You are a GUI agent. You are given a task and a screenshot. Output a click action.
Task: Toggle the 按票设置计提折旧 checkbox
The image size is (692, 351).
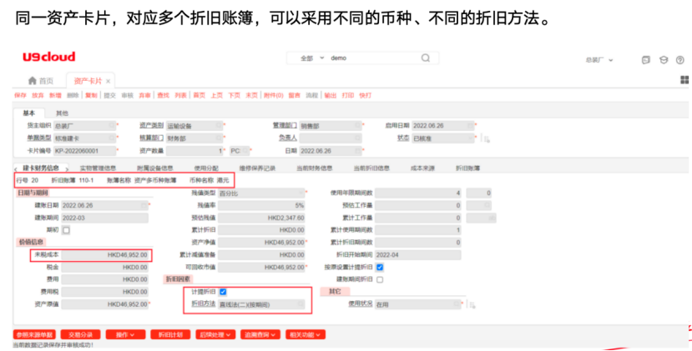click(x=380, y=267)
